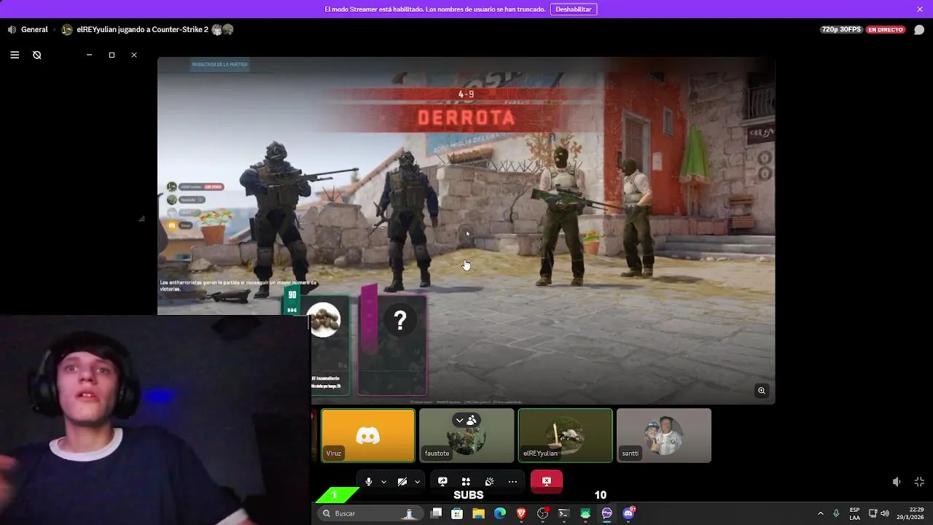Screen dimensions: 933x525
Task: Click the EN DIRECTO live badge
Action: (x=886, y=30)
